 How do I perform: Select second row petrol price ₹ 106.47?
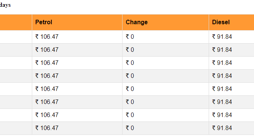point(47,50)
